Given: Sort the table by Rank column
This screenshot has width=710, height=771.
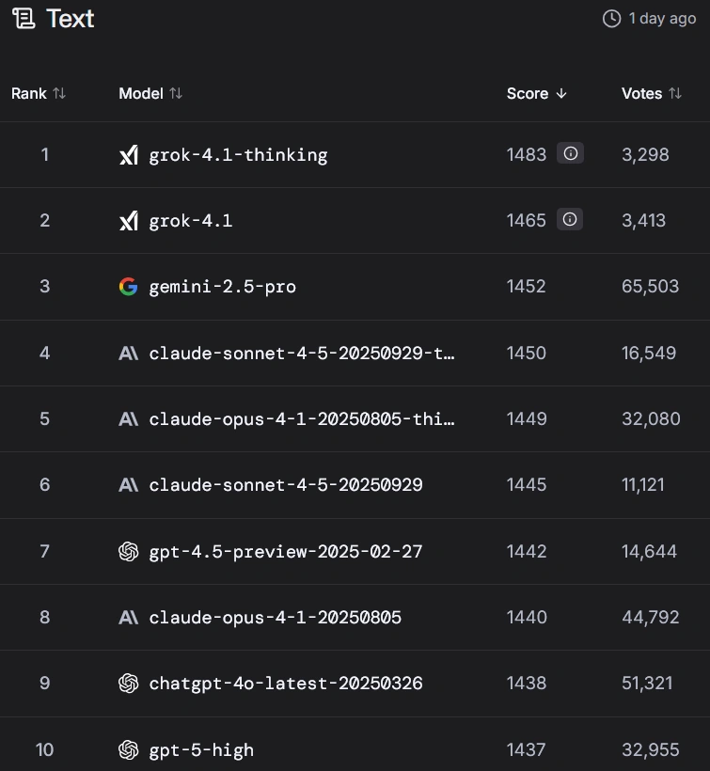Looking at the screenshot, I should [39, 93].
